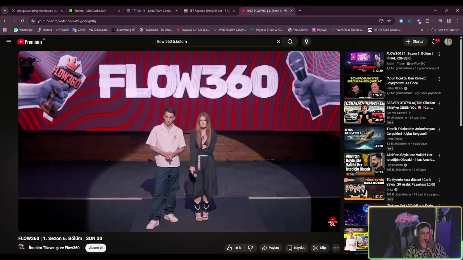The height and width of the screenshot is (260, 463).
Task: Click the address bar URL
Action: point(67,21)
